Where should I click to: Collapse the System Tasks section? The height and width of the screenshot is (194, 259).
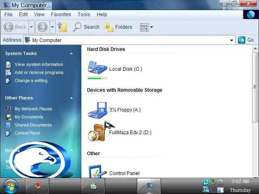point(71,53)
